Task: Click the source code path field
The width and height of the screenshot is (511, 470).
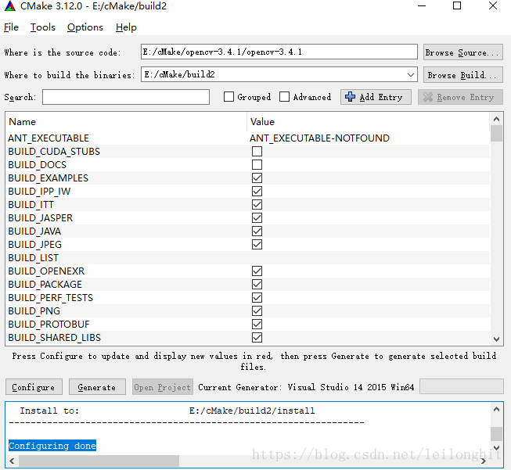Action: click(x=279, y=52)
